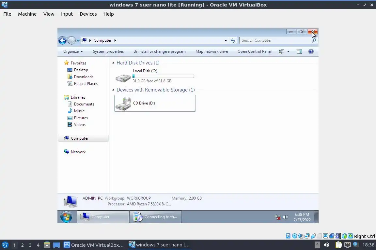Click the Change your view icon
Image resolution: width=376 pixels, height=250 pixels.
[x=282, y=51]
